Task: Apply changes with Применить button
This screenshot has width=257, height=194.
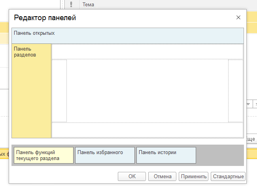Action: 193,177
